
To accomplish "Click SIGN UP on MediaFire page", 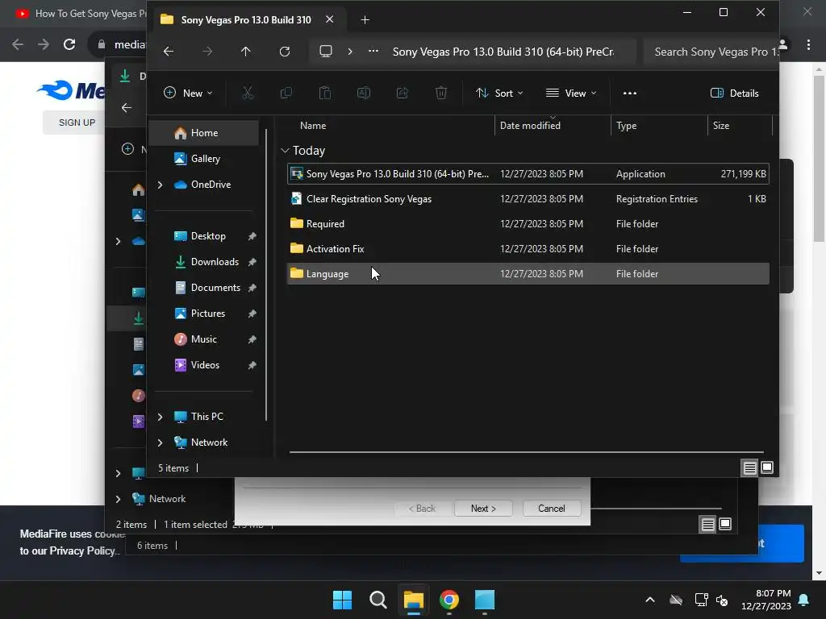I will click(77, 123).
